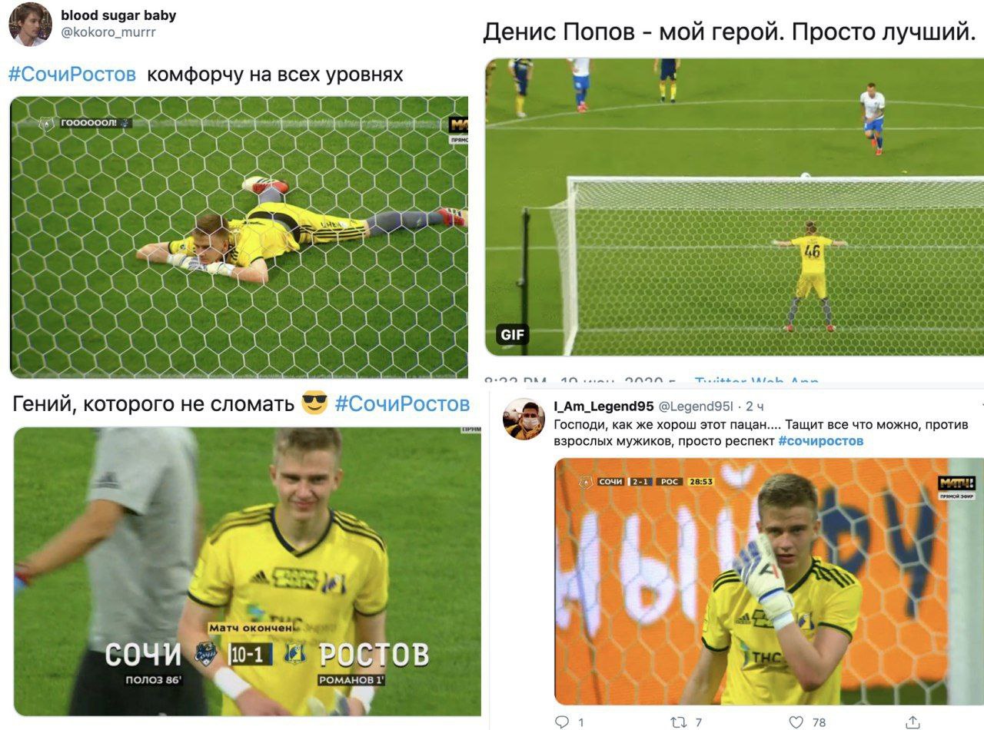Open the penalty kick GIF image
The image size is (984, 730).
coord(734,207)
